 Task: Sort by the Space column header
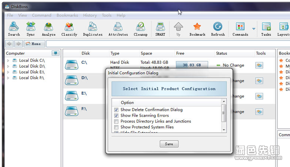(146, 53)
